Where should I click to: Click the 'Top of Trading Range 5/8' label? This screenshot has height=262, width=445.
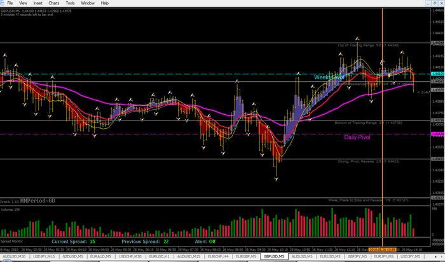point(368,45)
